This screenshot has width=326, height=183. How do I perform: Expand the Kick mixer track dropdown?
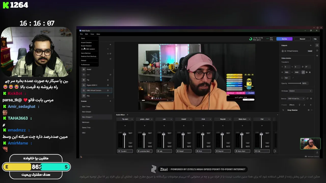coord(210,119)
